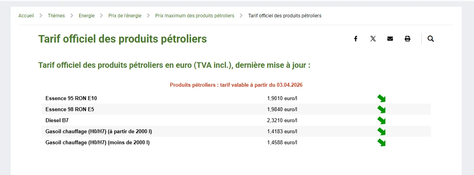
Task: Click green arrow for Diesel B7
Action: (x=381, y=121)
